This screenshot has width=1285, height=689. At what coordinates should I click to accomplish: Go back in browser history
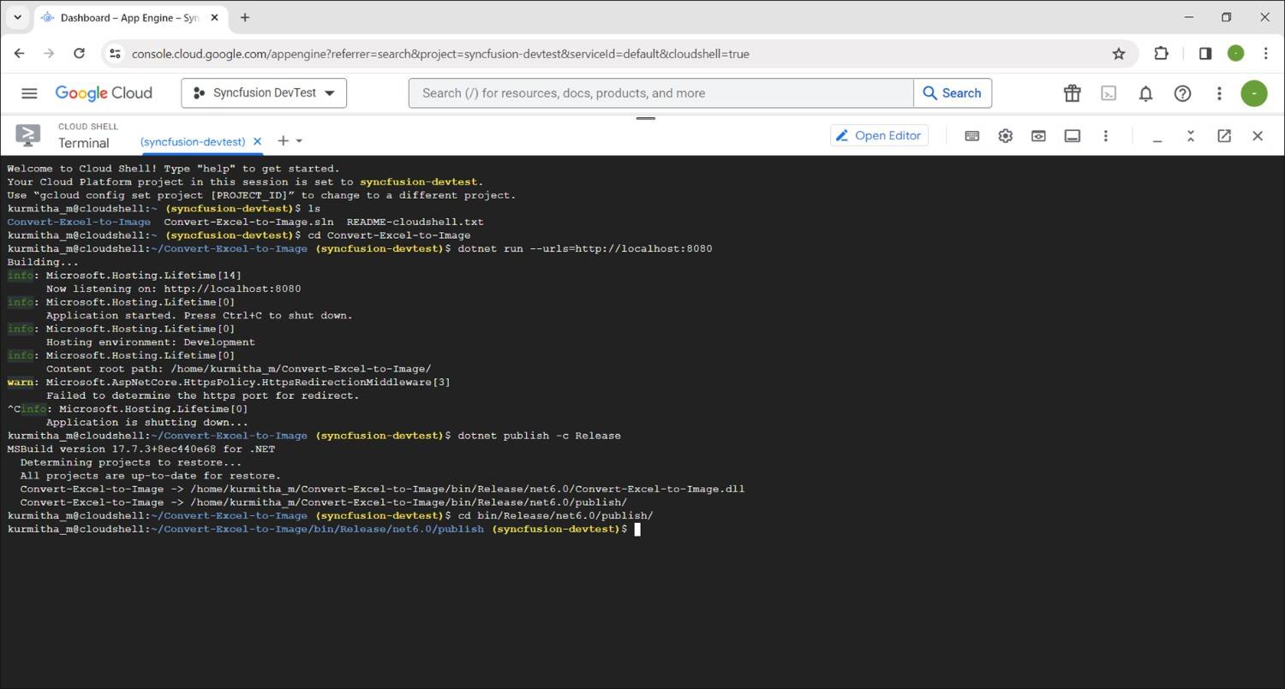coord(20,53)
